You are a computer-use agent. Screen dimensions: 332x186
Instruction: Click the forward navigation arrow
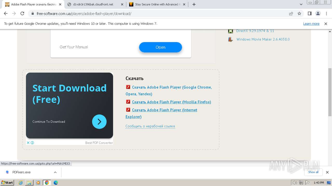tap(14, 13)
